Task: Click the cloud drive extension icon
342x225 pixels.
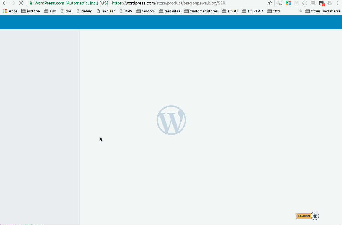Action: tap(330, 3)
